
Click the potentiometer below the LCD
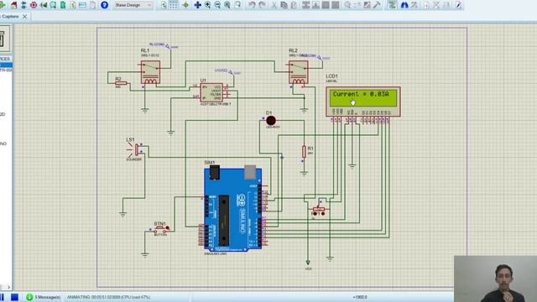point(319,210)
